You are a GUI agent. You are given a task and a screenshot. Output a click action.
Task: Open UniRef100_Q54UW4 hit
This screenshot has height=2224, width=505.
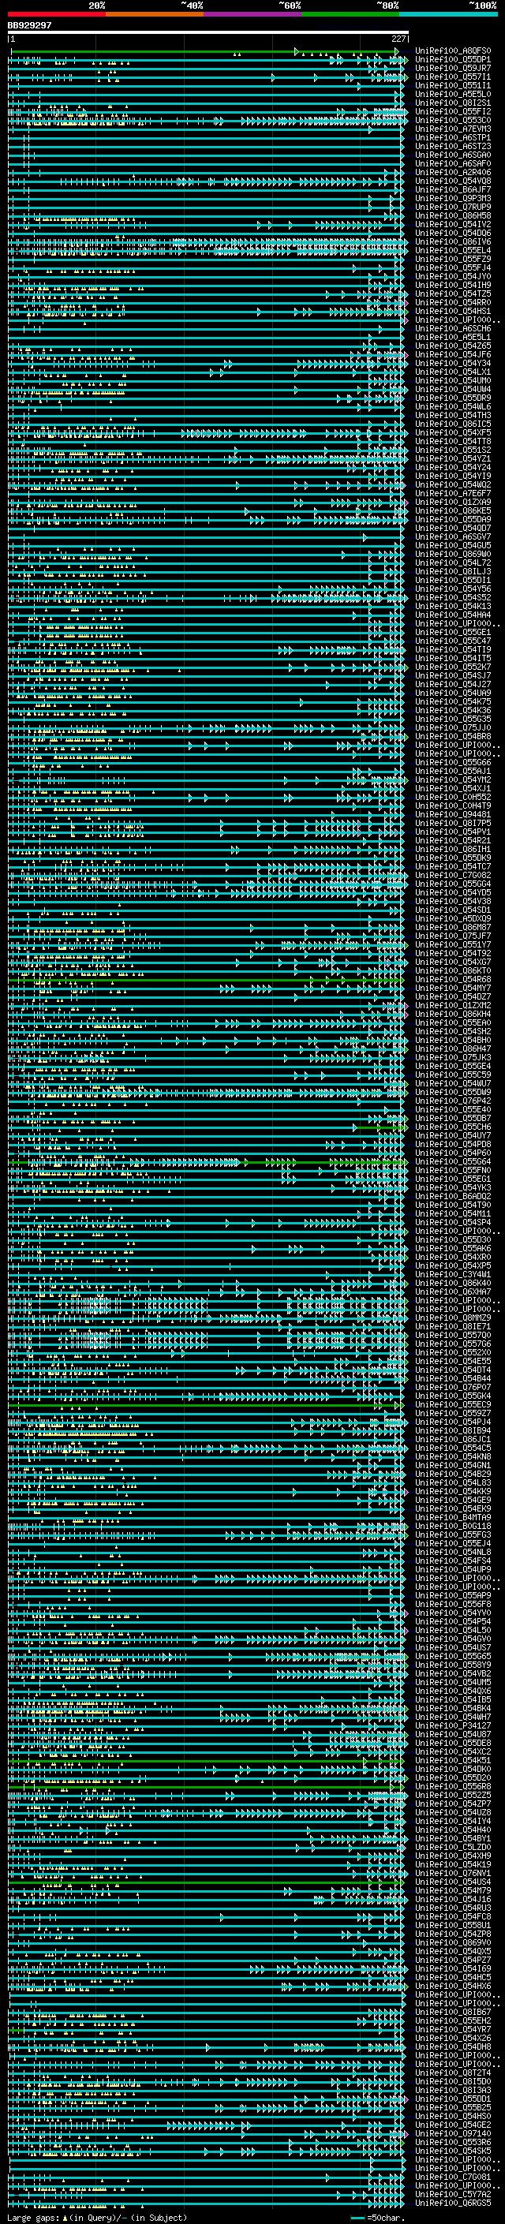pos(452,388)
